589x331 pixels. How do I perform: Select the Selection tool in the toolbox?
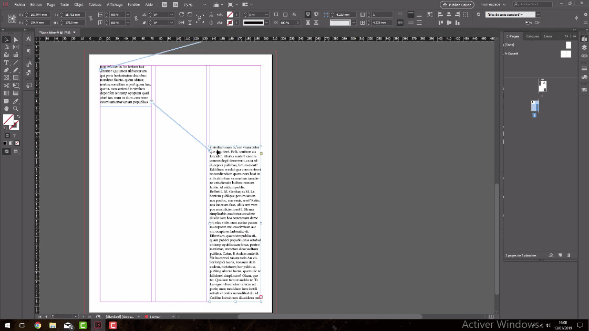click(6, 39)
